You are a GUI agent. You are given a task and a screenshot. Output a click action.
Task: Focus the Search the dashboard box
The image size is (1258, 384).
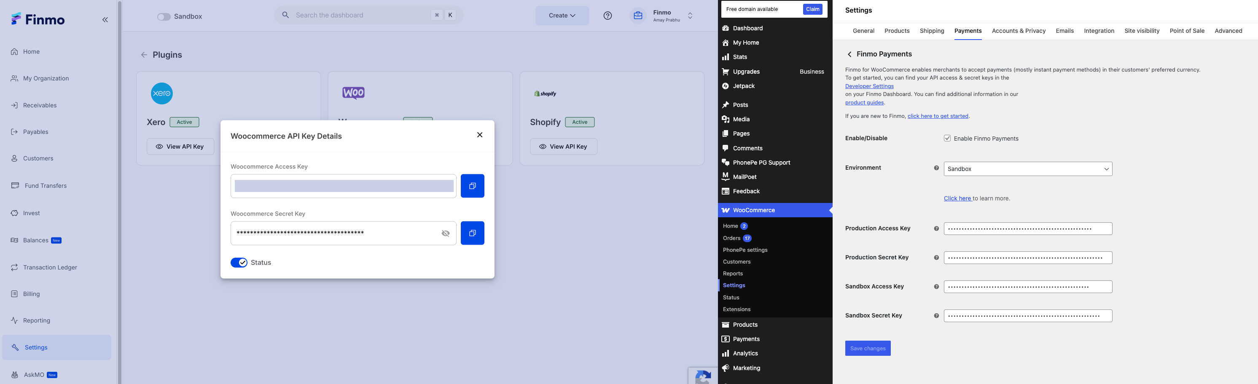click(x=369, y=15)
